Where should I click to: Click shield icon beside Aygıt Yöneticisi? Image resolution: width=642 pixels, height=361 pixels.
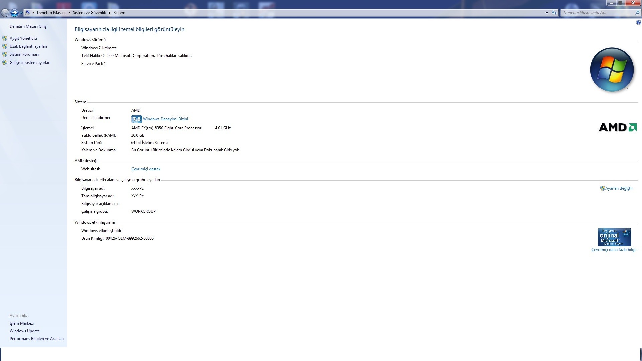[5, 38]
